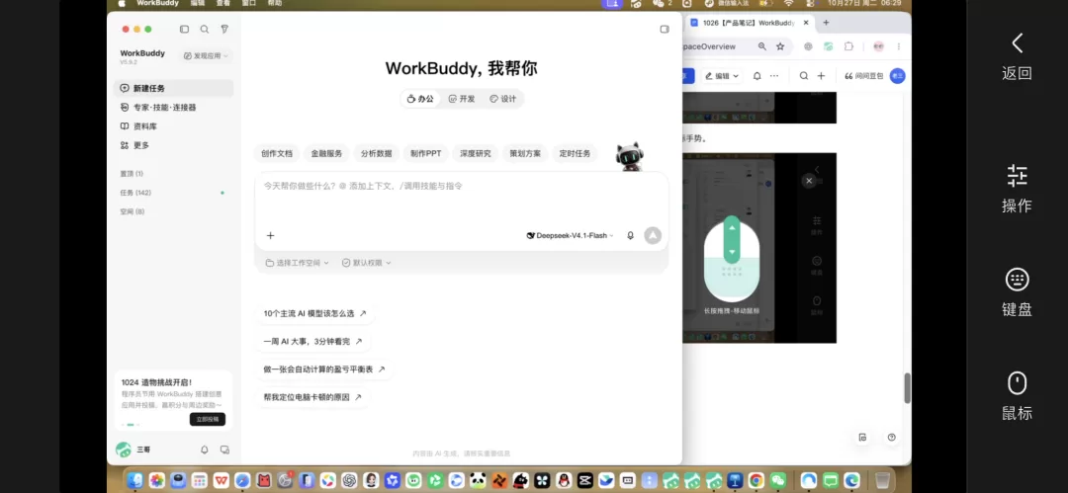Click the microphone voice input icon
The image size is (1068, 493).
(x=631, y=235)
